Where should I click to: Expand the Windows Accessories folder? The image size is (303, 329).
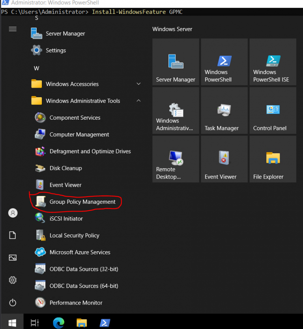138,84
